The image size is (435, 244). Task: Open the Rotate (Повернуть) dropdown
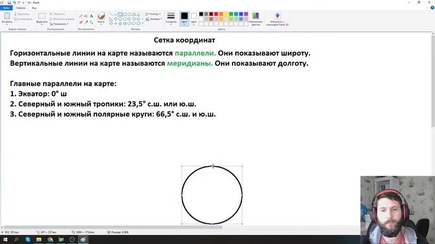[59, 24]
